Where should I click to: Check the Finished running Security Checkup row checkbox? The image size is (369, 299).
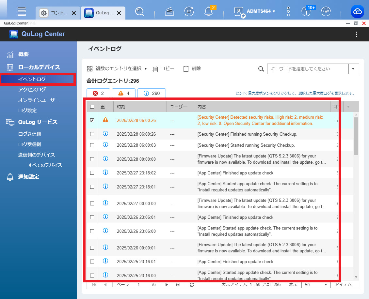pyautogui.click(x=92, y=134)
